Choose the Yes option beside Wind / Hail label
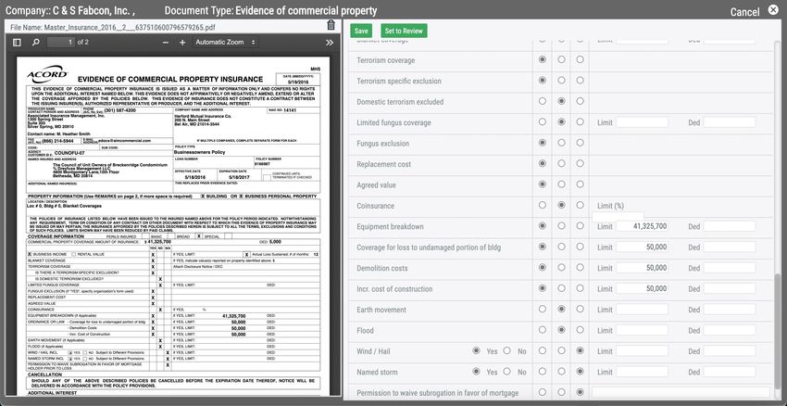The height and width of the screenshot is (406, 787). pos(476,350)
